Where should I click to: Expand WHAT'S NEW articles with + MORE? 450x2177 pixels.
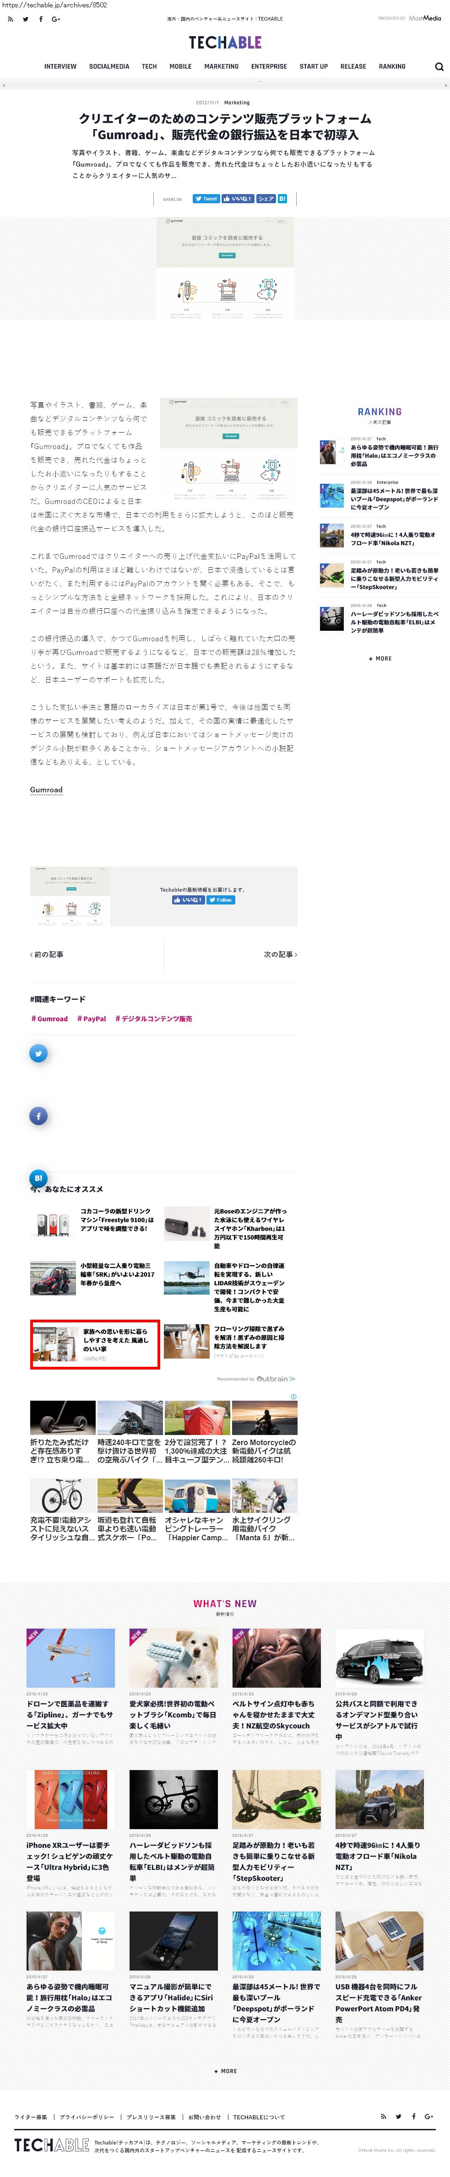[x=225, y=2071]
